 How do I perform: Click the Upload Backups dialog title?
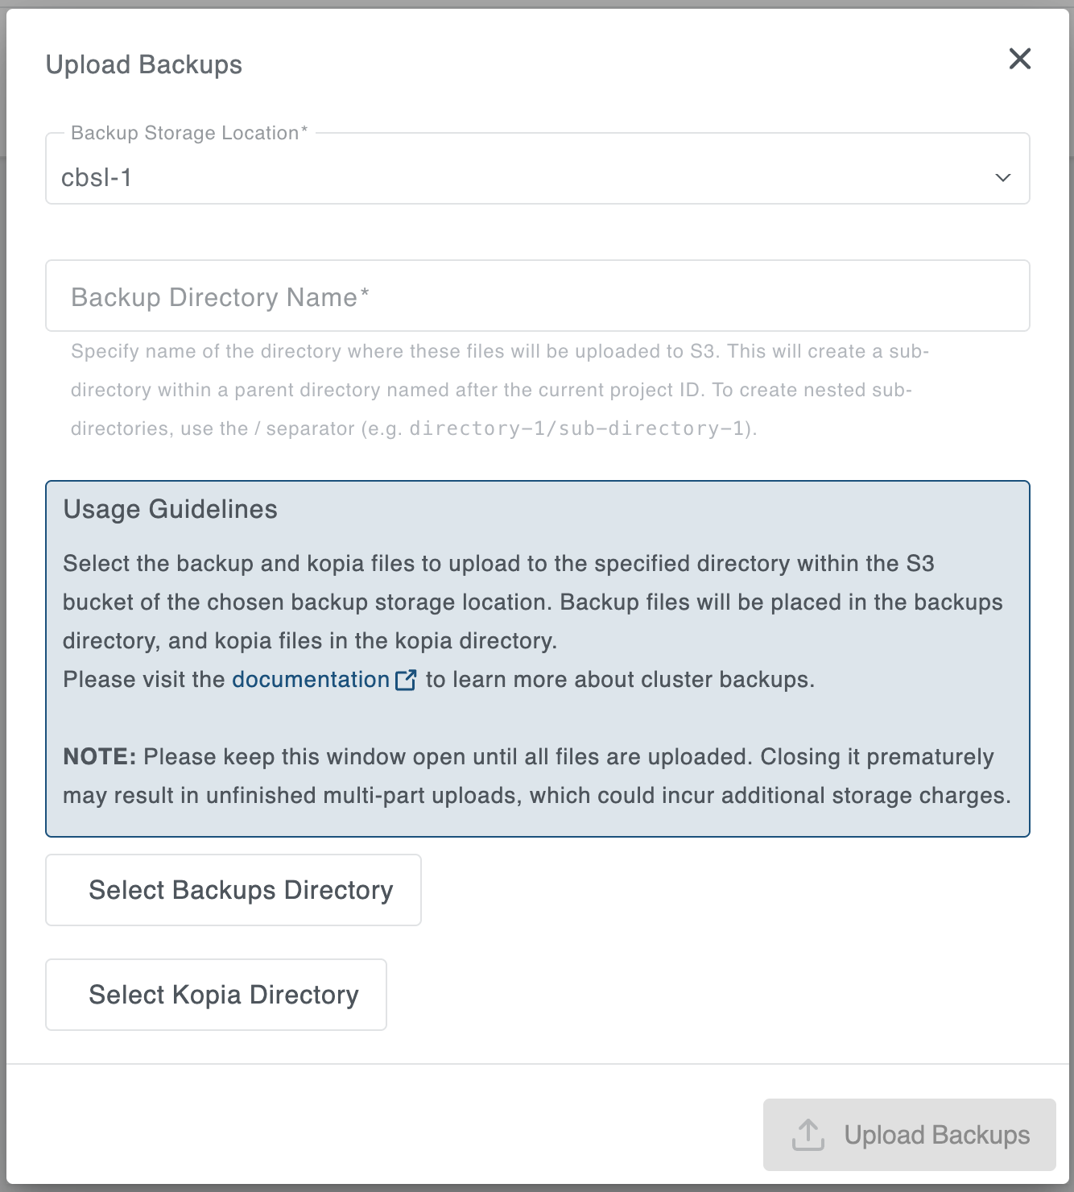tap(144, 64)
